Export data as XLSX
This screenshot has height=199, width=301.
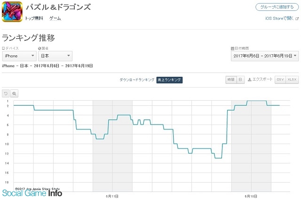pyautogui.click(x=293, y=80)
